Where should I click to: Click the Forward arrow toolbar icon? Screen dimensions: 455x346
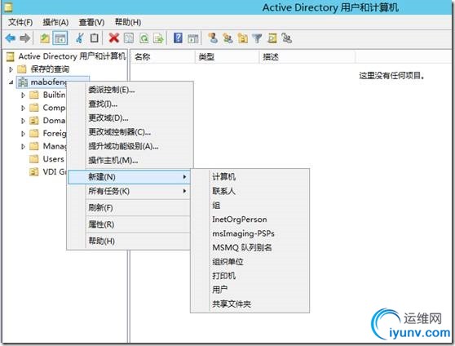(25, 38)
